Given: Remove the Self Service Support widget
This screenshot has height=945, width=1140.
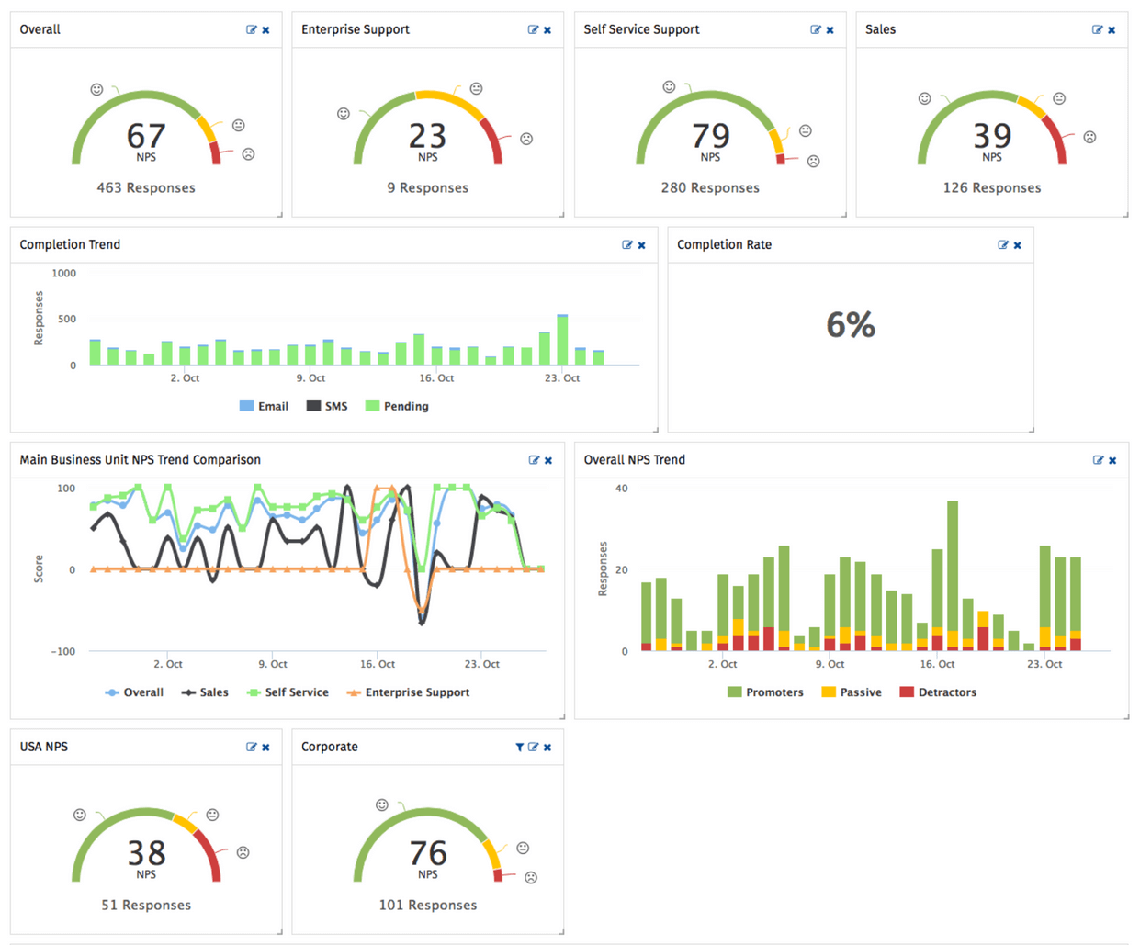Looking at the screenshot, I should coord(830,30).
